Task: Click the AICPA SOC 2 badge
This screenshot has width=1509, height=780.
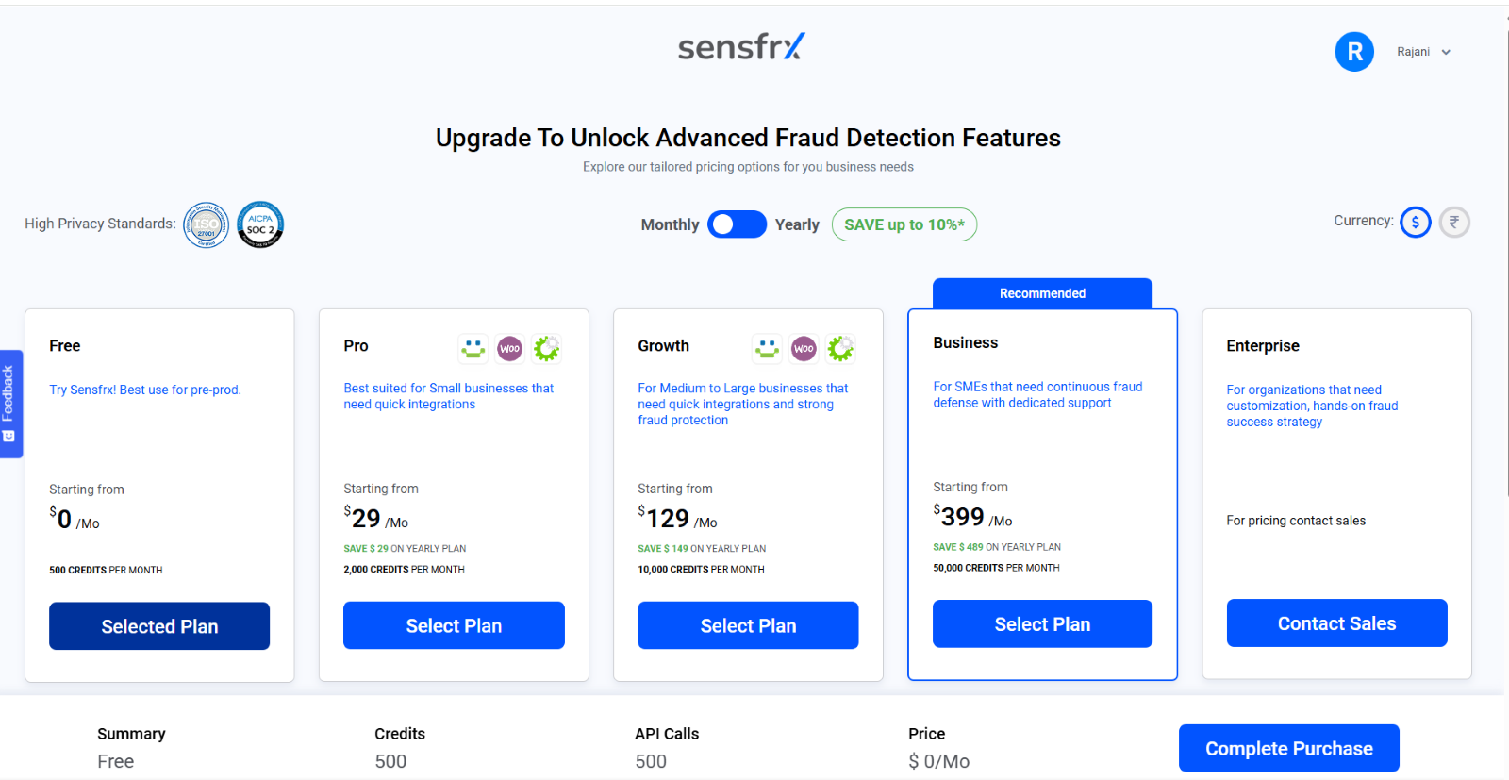Action: (260, 224)
